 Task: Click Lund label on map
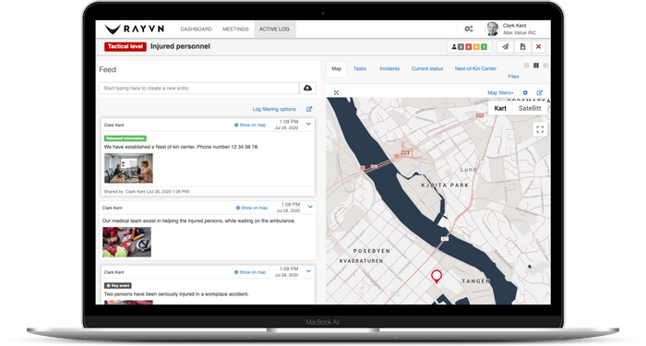pos(469,169)
